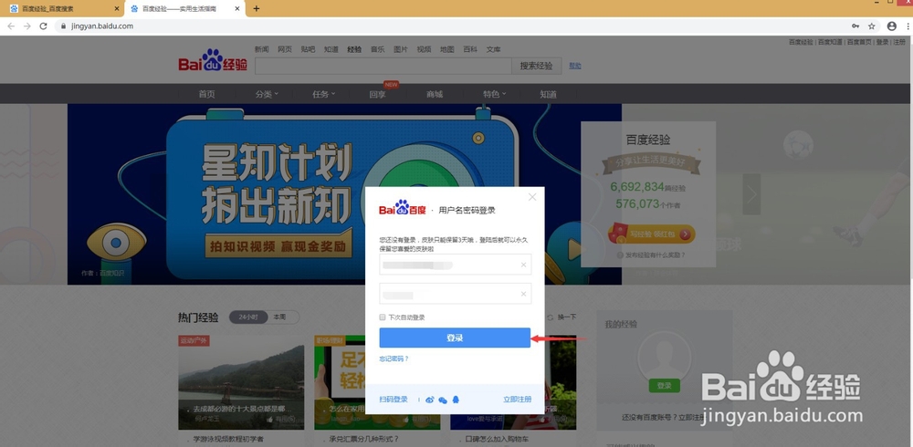Image resolution: width=913 pixels, height=447 pixels.
Task: Open 音乐 in the top links
Action: pos(377,49)
